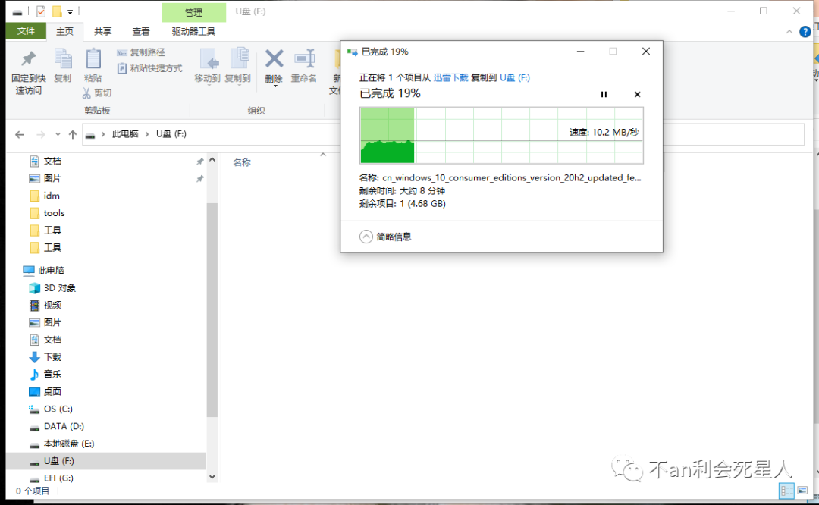Open the Help question mark icon

point(805,32)
